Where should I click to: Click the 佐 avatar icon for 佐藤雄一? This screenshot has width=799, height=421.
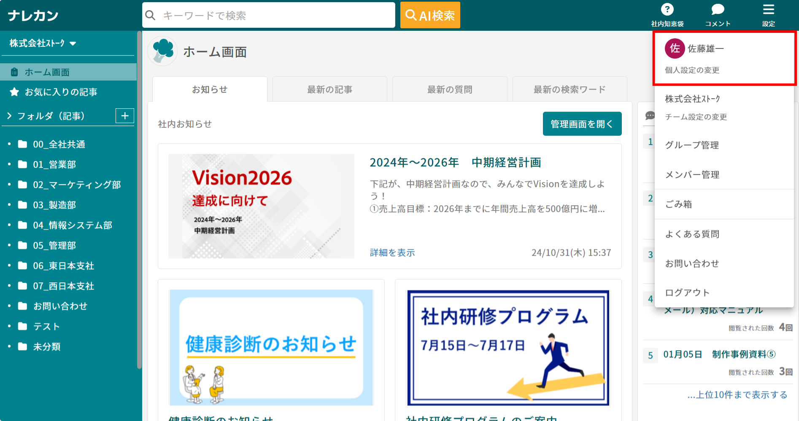click(x=675, y=48)
